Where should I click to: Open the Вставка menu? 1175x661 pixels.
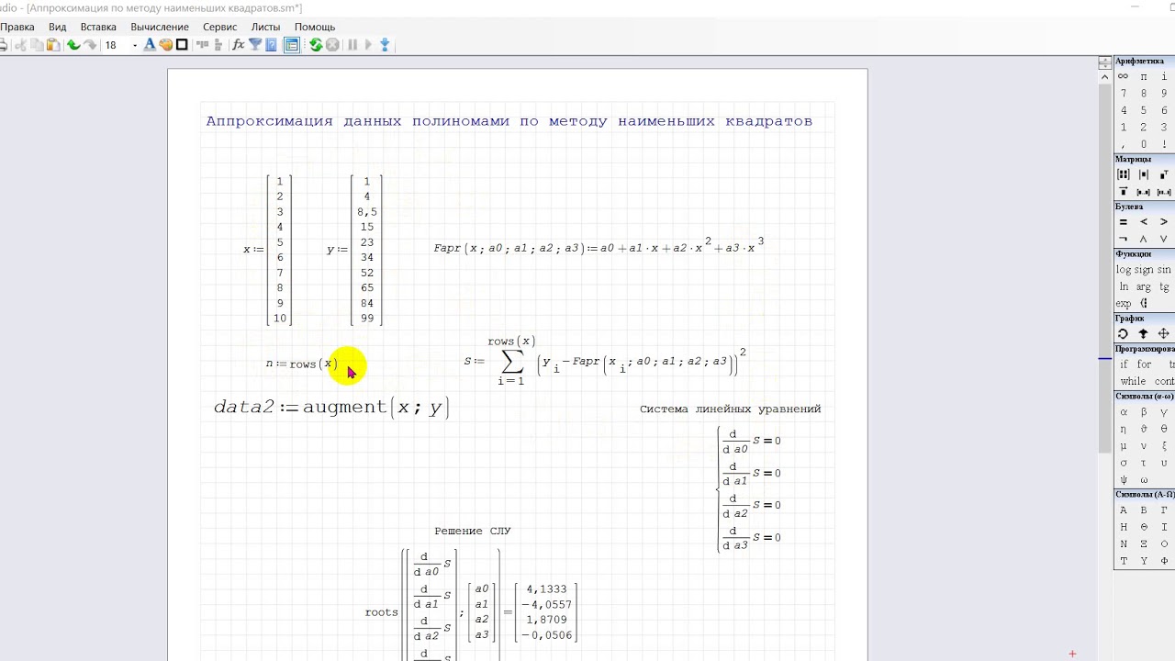98,27
